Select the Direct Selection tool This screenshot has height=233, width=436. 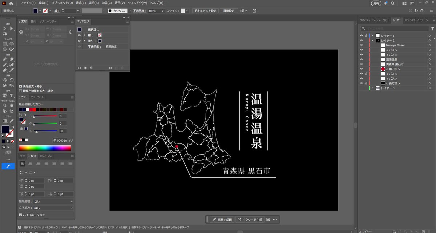[12, 29]
